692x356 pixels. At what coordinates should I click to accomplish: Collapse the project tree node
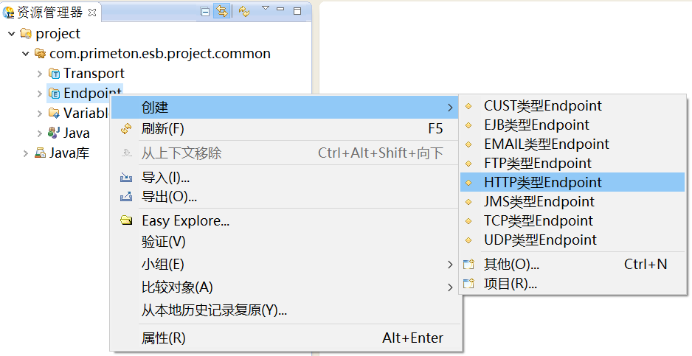pyautogui.click(x=11, y=34)
